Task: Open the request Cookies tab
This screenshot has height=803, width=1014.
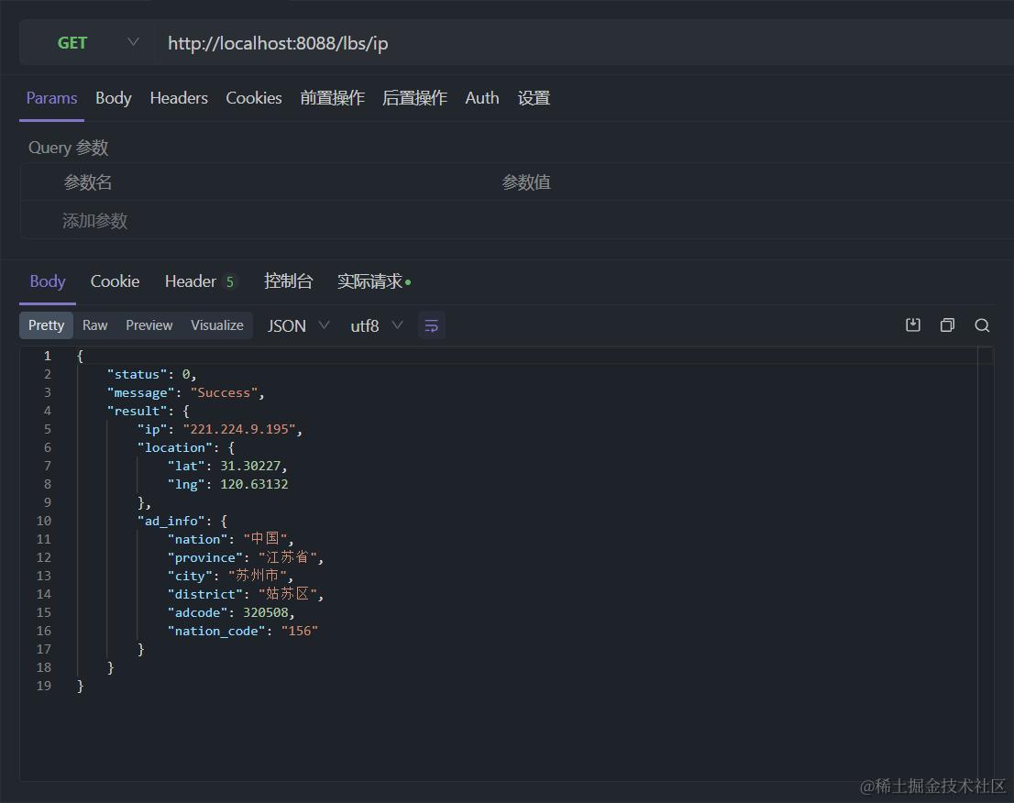Action: click(x=253, y=98)
